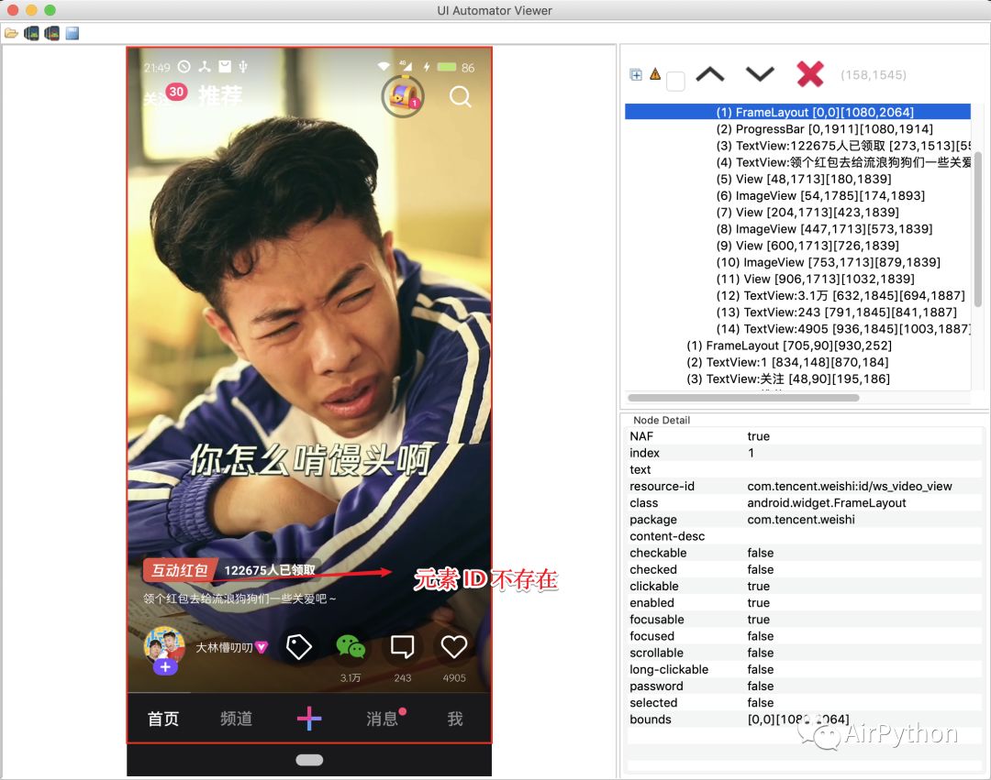Click the Android home pill at the screenshot bottom
Screen dimensions: 991x780
pos(309,760)
